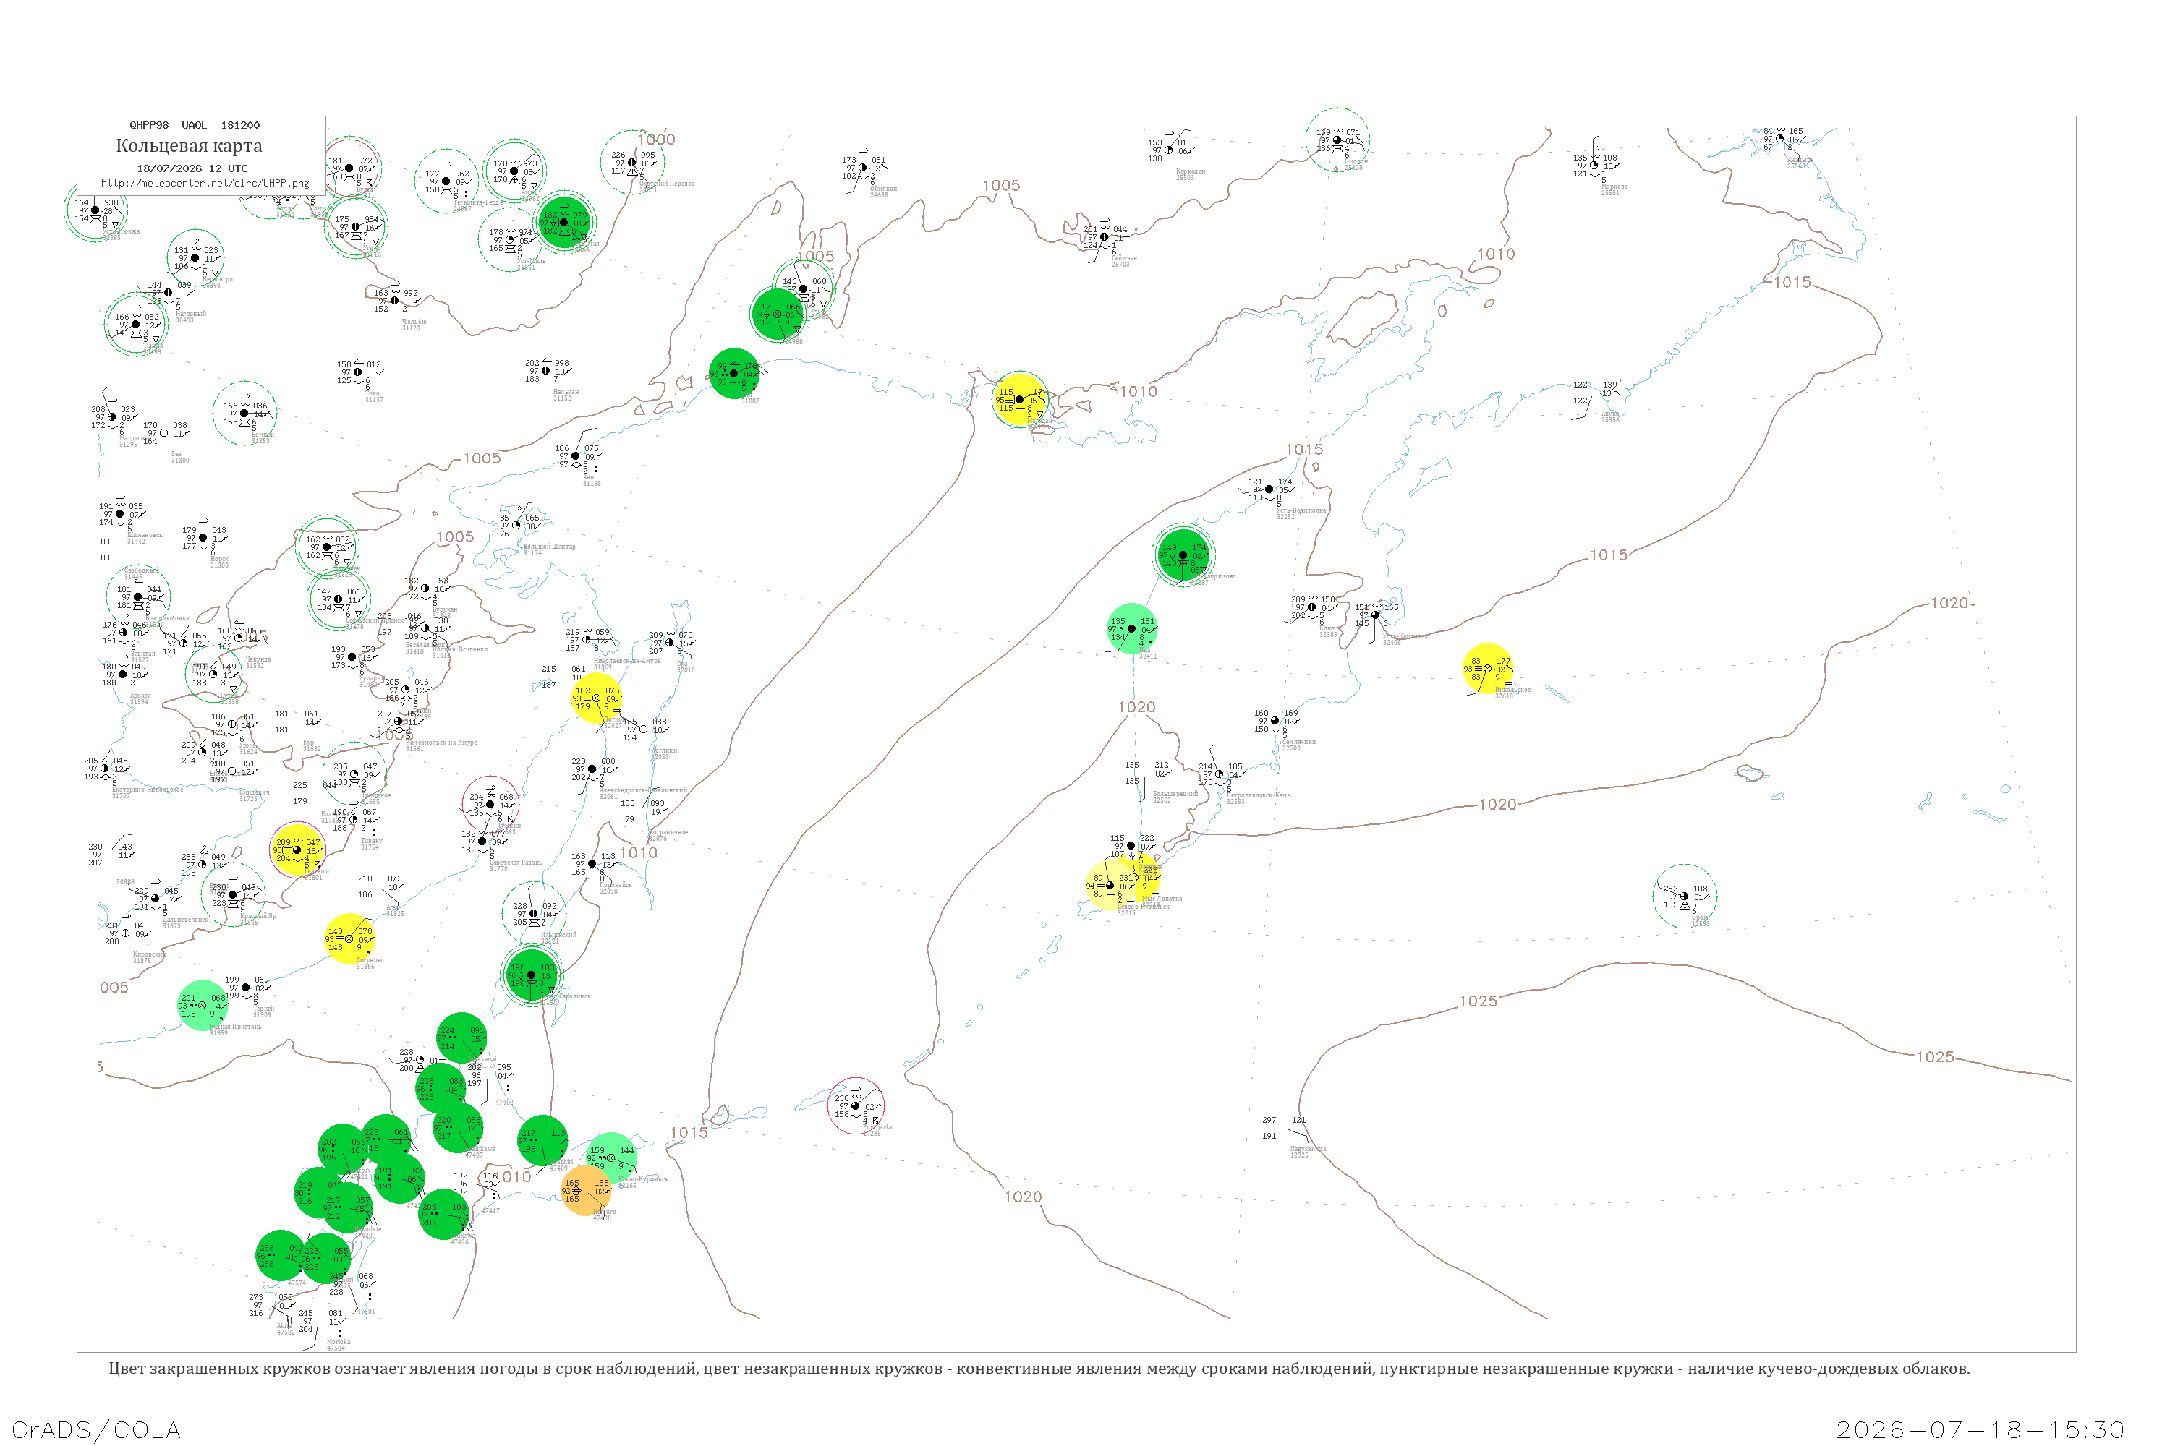Click the 18/07/2026 12 UTC date label
2170x1446 pixels.
pos(192,168)
